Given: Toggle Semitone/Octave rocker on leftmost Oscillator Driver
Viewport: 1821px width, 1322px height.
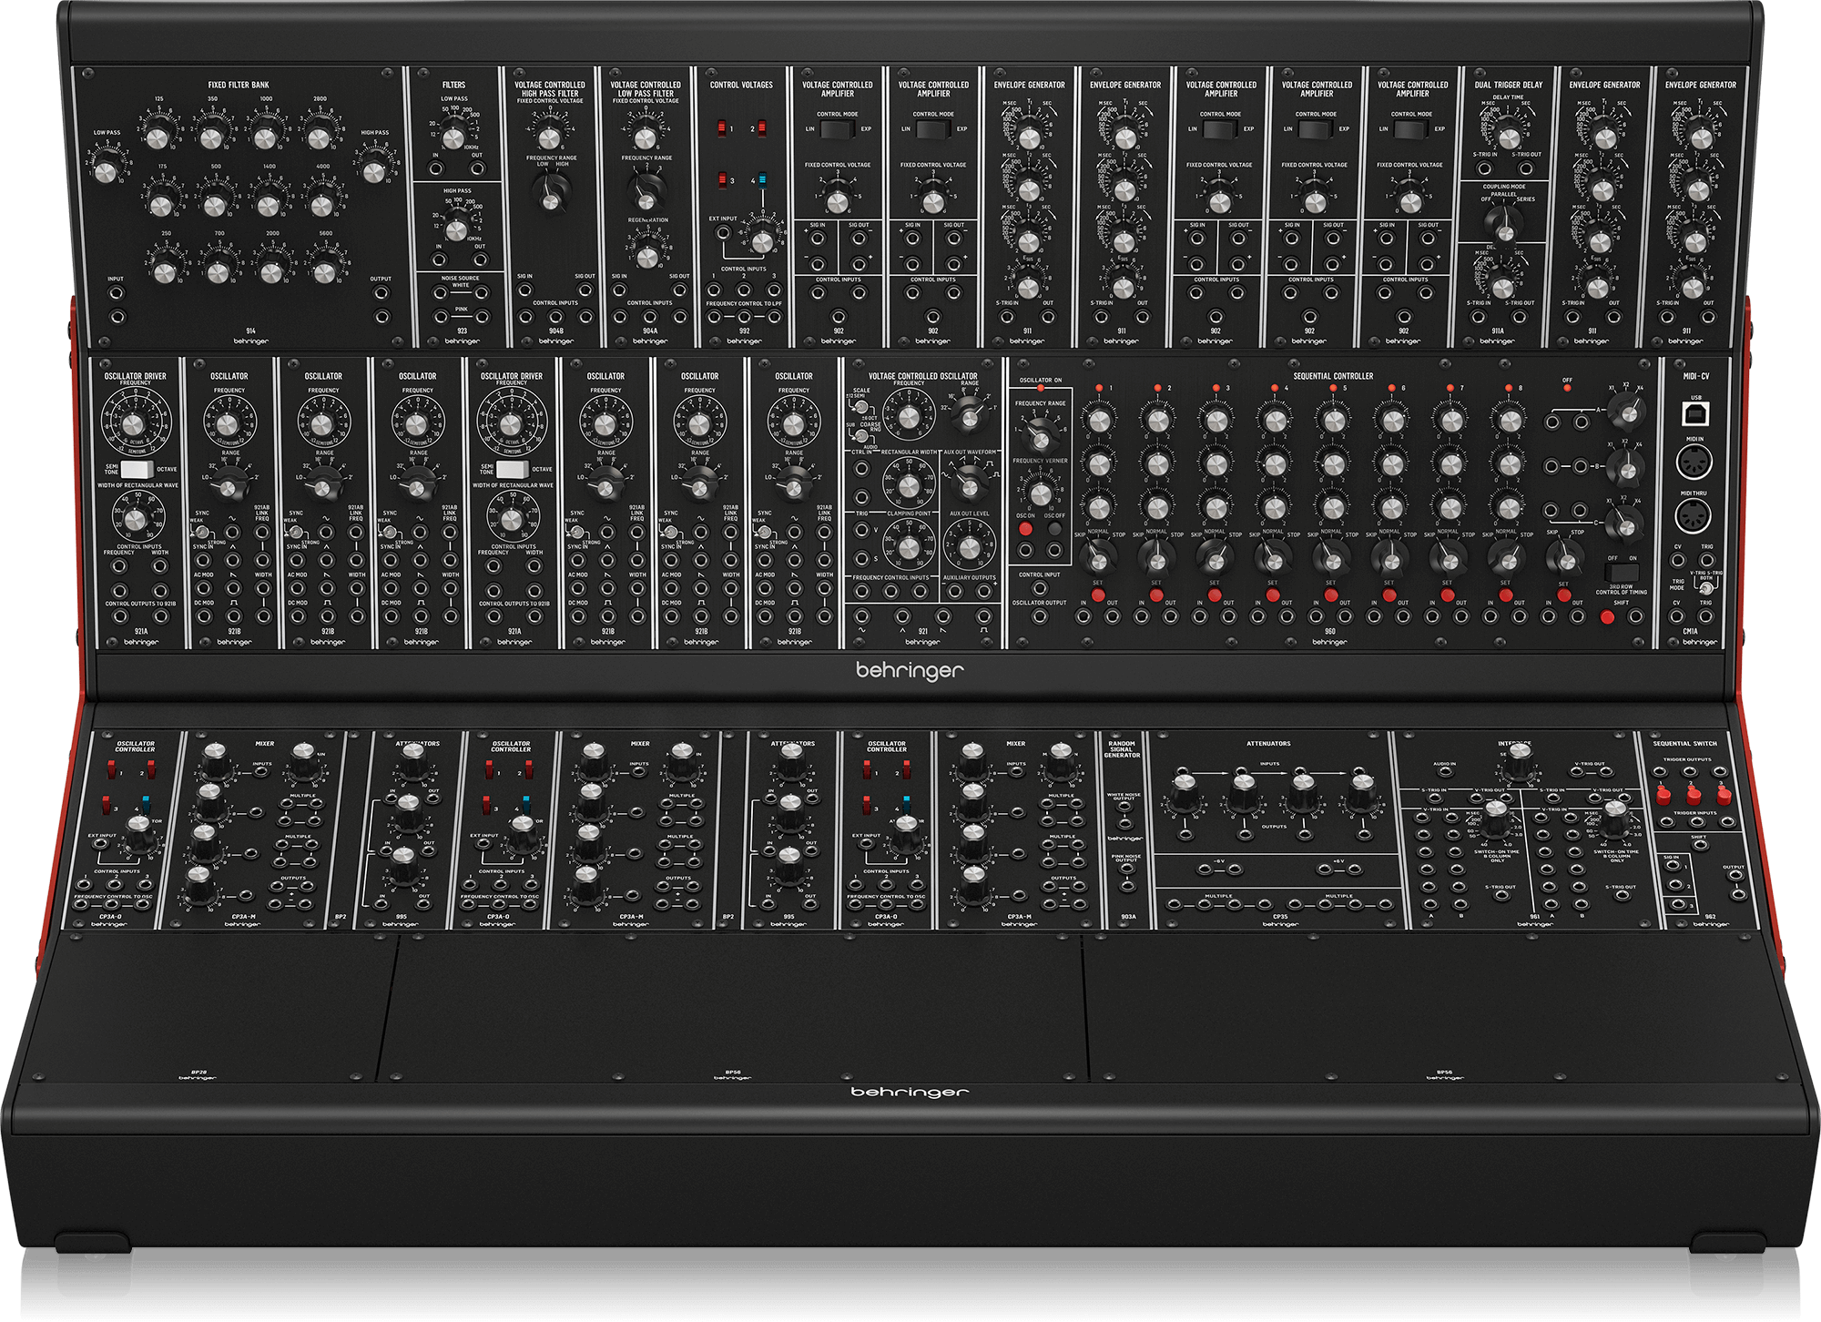Looking at the screenshot, I should click(x=137, y=469).
